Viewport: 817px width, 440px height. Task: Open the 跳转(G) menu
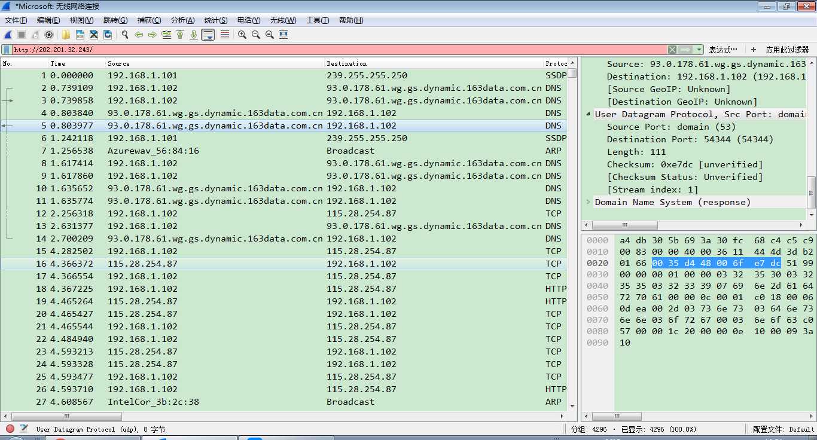115,20
